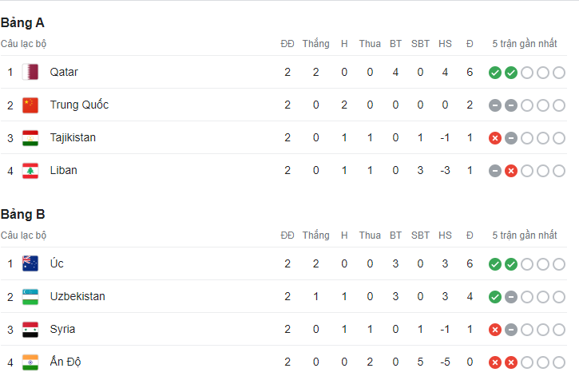Screen dimensions: 579x384
Task: Click the Australia flag next to Úc
Action: (x=30, y=263)
